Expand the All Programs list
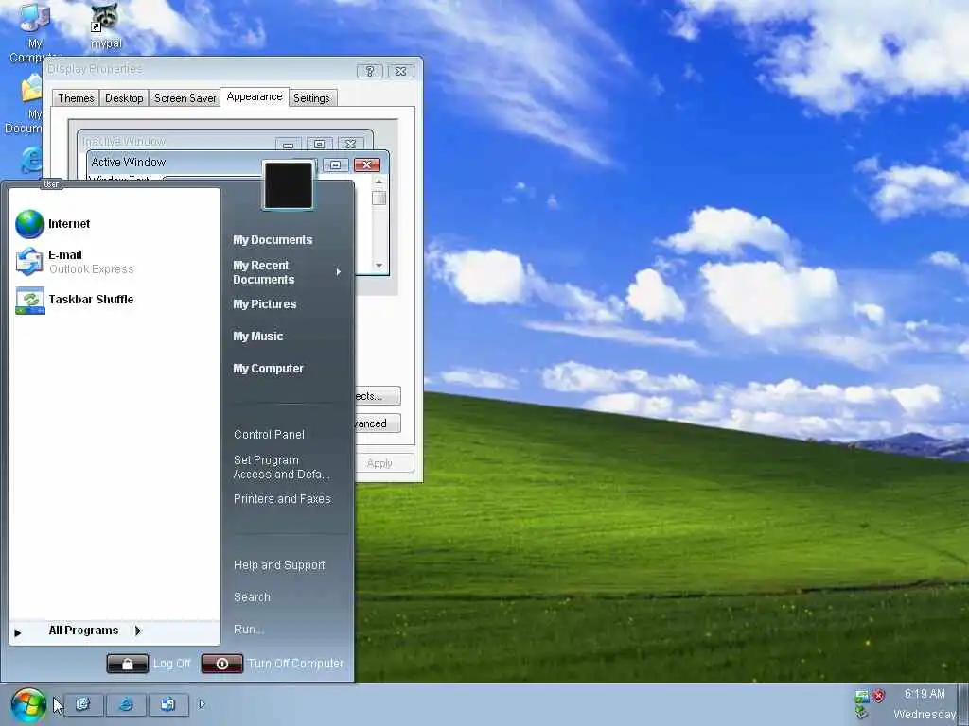This screenshot has width=969, height=726. (115, 631)
